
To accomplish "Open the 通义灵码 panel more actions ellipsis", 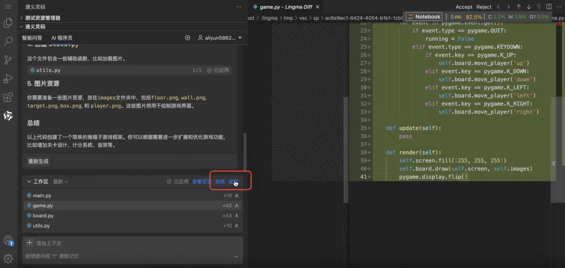I will 239,7.
